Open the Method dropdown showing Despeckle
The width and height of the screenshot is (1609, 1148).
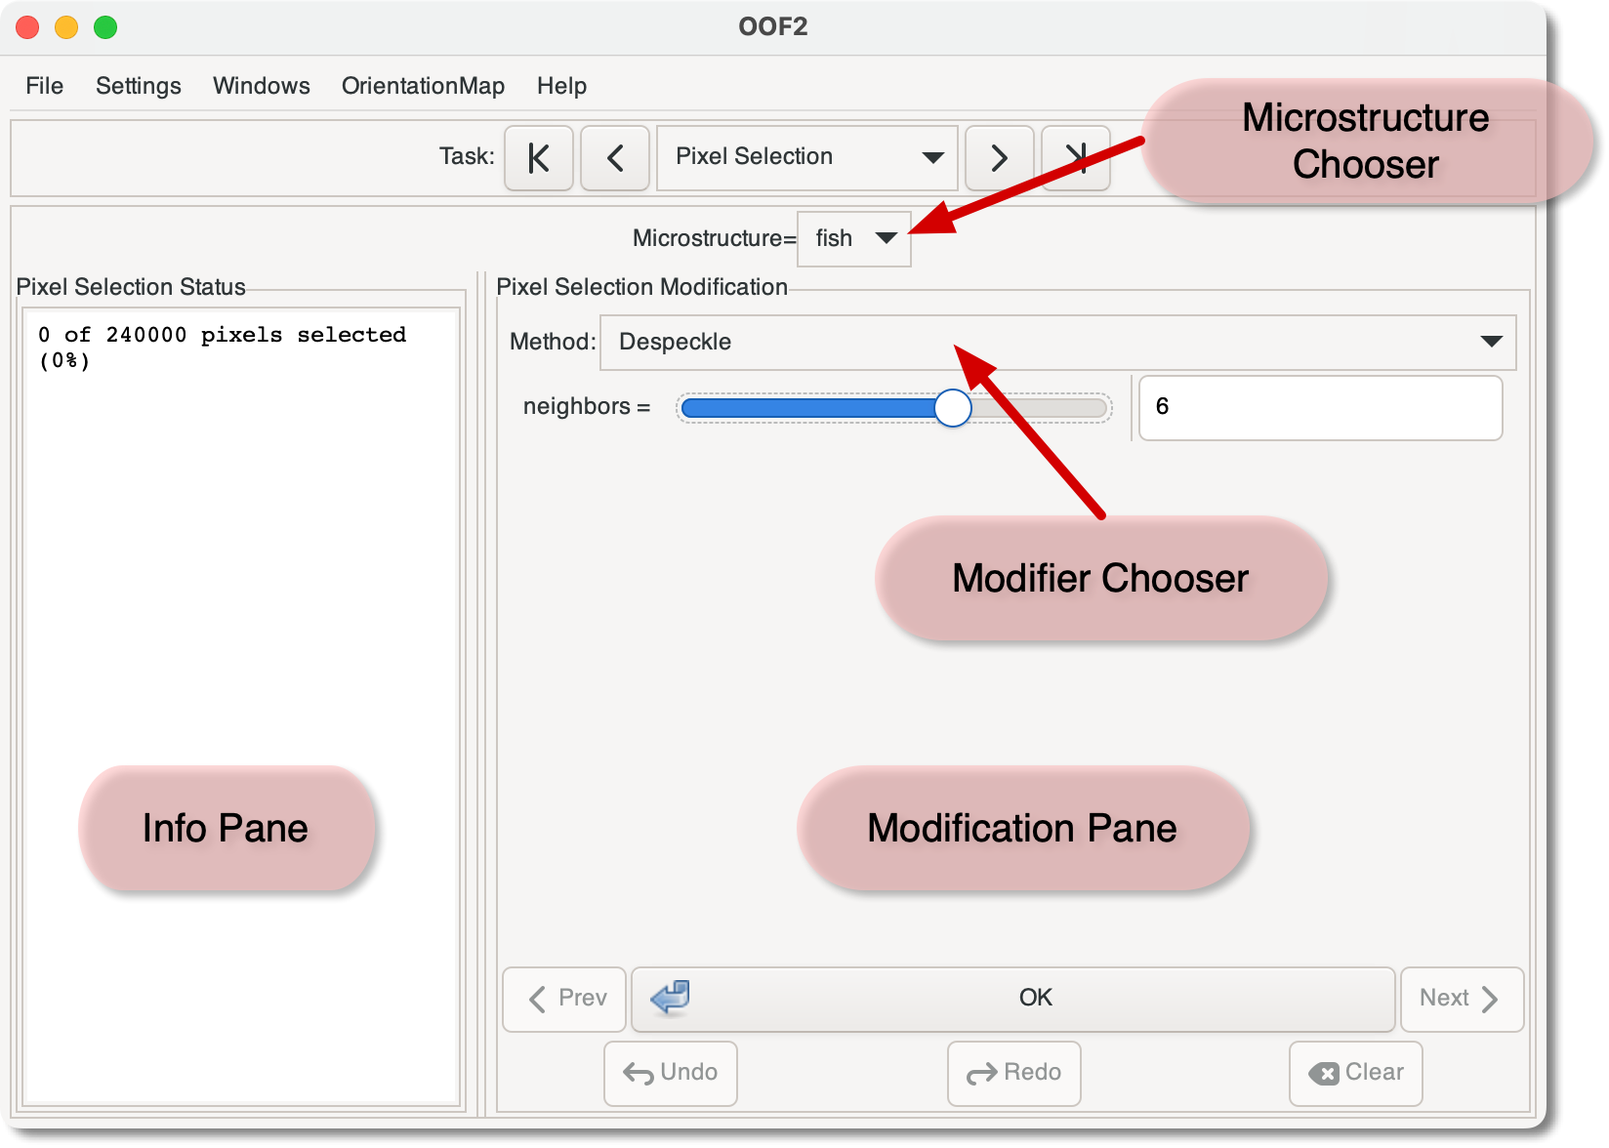(1057, 343)
